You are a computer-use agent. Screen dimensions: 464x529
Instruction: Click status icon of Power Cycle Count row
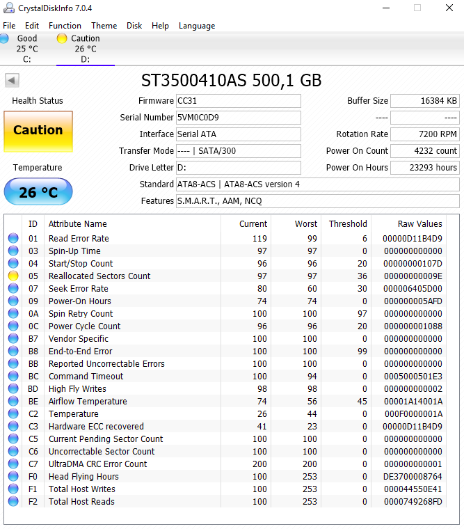13,326
